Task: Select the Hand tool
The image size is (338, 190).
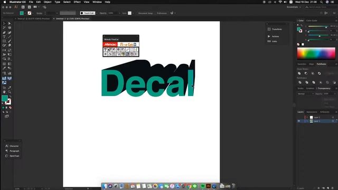Action: pos(4,92)
